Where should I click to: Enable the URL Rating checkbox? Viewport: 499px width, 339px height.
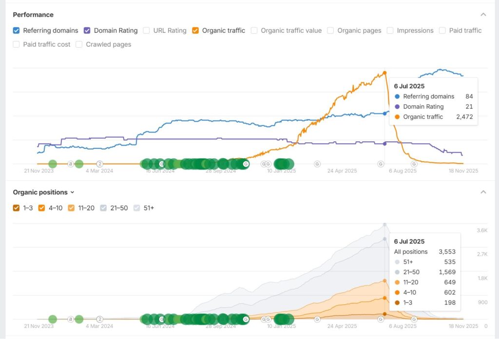click(x=147, y=31)
